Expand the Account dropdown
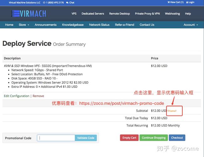This screenshot has width=204, height=157. pos(191,25)
